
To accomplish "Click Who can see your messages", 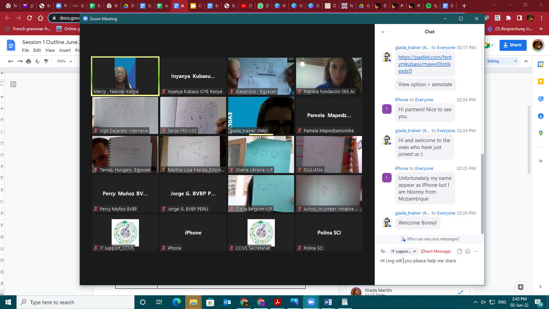I will click(x=430, y=239).
